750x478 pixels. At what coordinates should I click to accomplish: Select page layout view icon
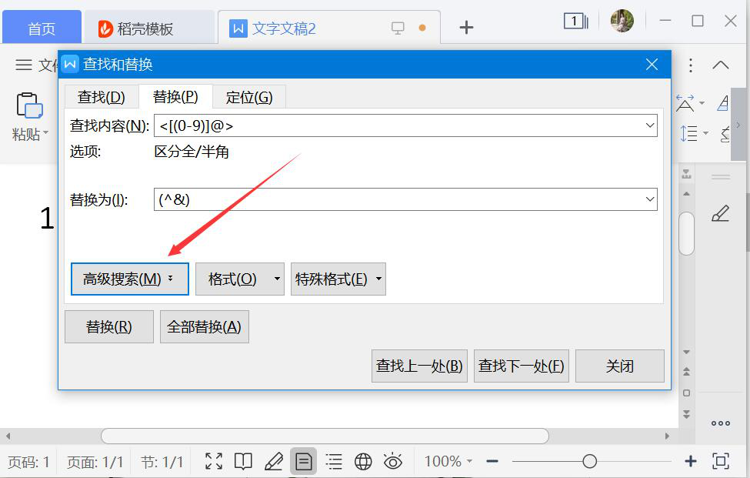(304, 461)
